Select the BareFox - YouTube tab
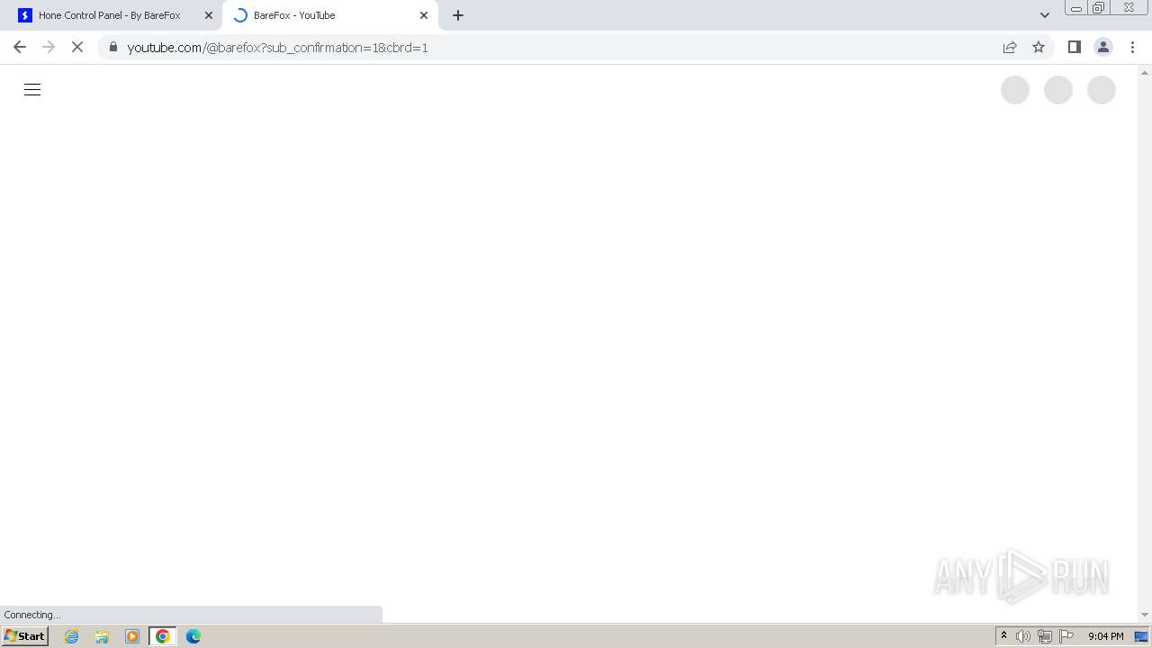This screenshot has height=648, width=1152. tap(329, 15)
